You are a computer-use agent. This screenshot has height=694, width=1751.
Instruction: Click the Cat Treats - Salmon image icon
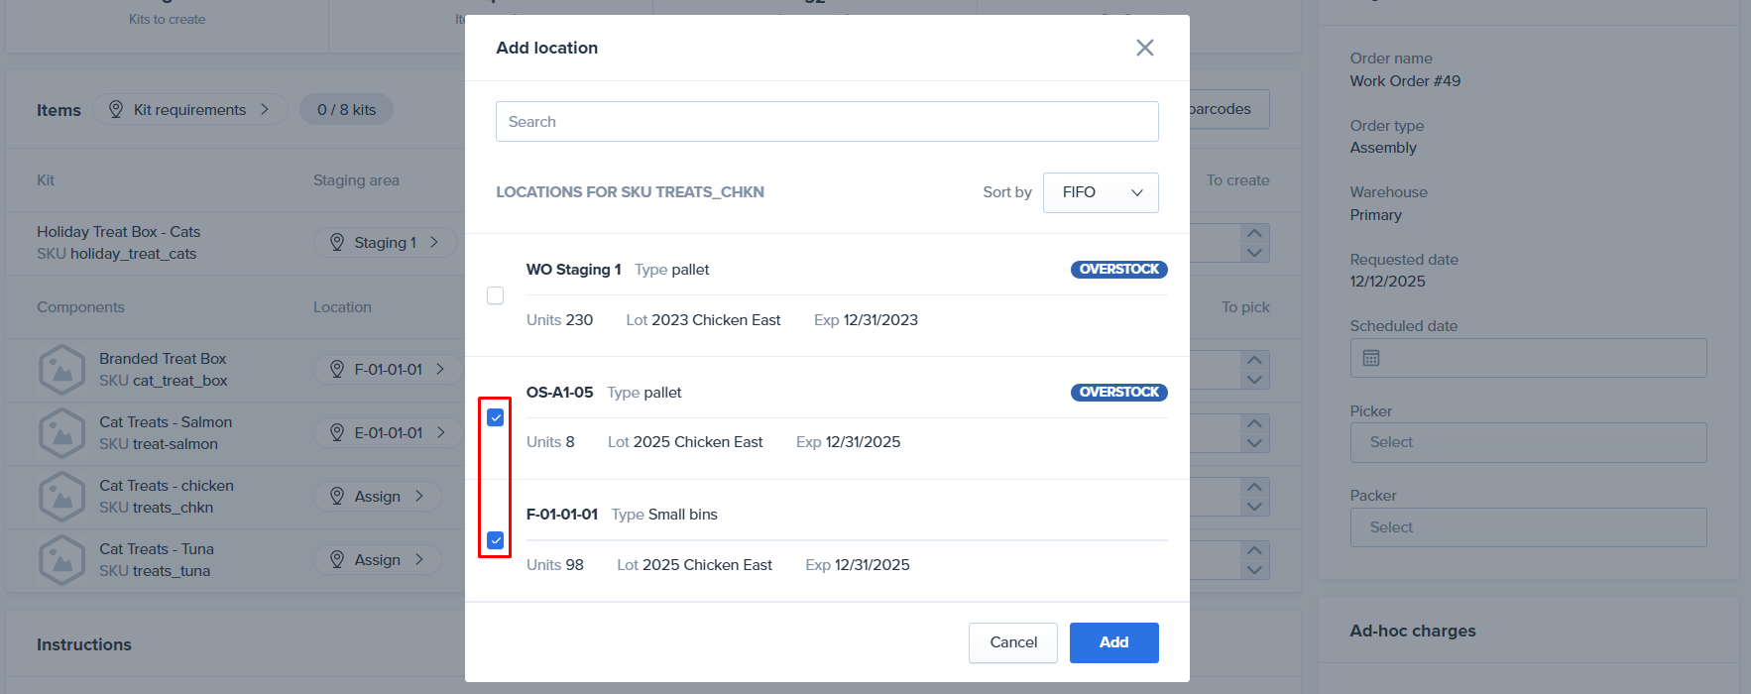click(61, 433)
